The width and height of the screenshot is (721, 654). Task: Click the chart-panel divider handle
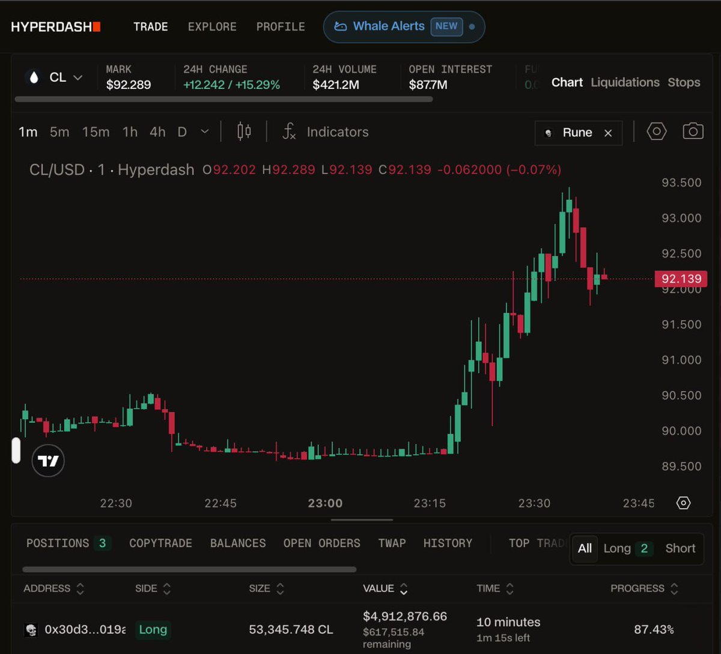pyautogui.click(x=362, y=520)
